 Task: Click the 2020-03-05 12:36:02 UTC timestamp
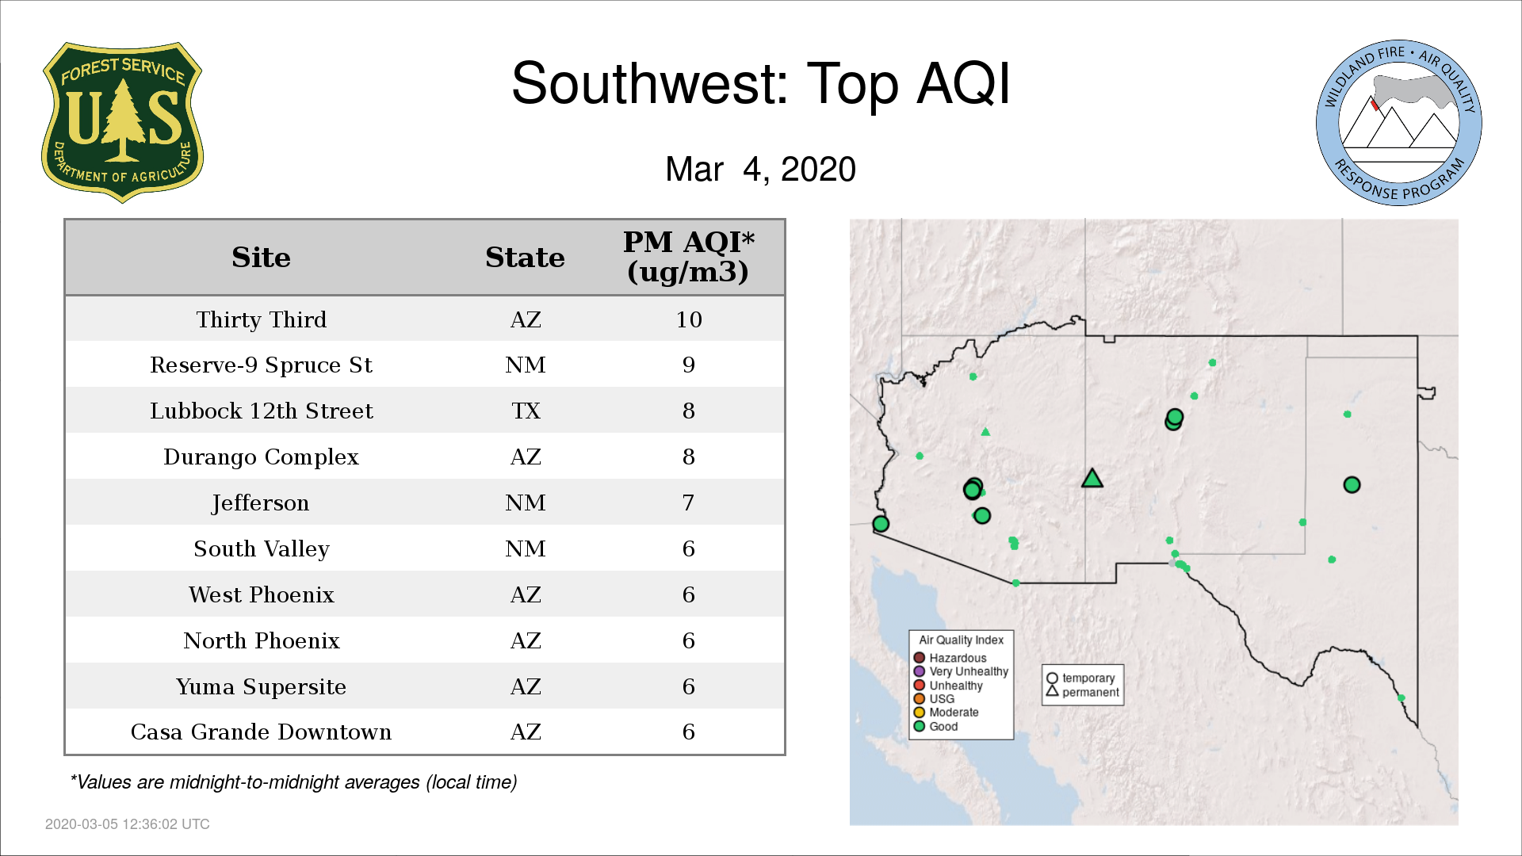point(128,824)
